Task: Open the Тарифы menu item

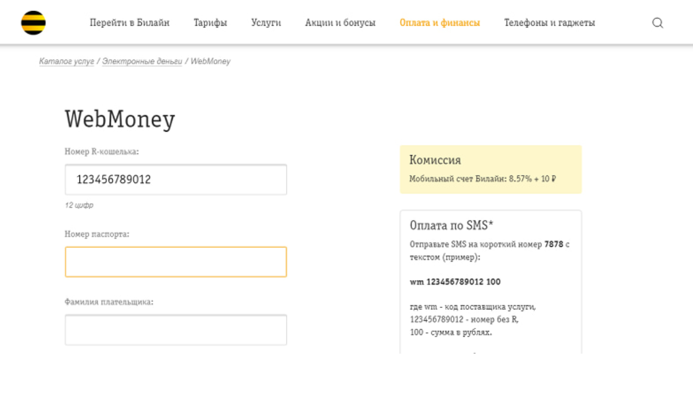Action: click(210, 23)
